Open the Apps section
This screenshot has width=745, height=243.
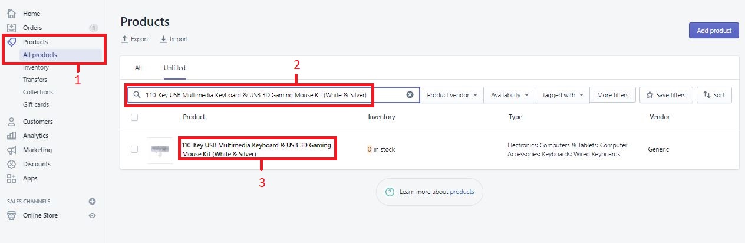30,178
